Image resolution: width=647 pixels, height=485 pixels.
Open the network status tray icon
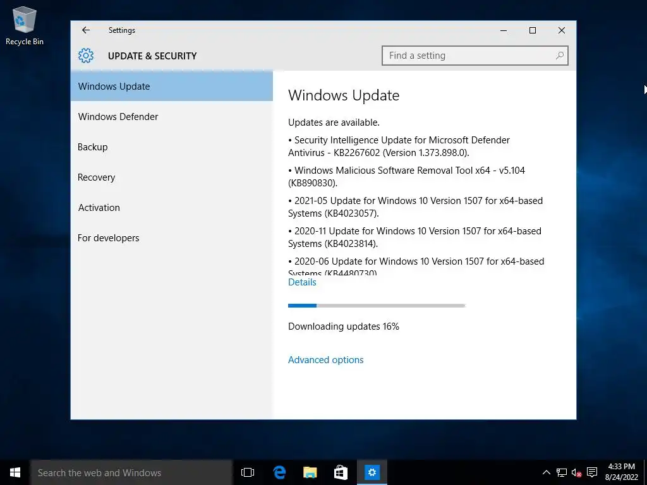click(561, 472)
